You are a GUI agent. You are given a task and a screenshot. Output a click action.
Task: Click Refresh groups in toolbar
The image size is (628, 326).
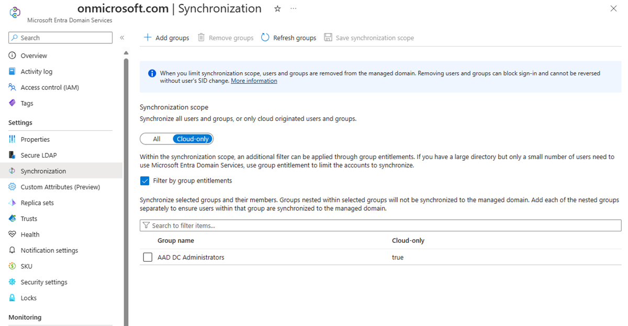click(288, 37)
